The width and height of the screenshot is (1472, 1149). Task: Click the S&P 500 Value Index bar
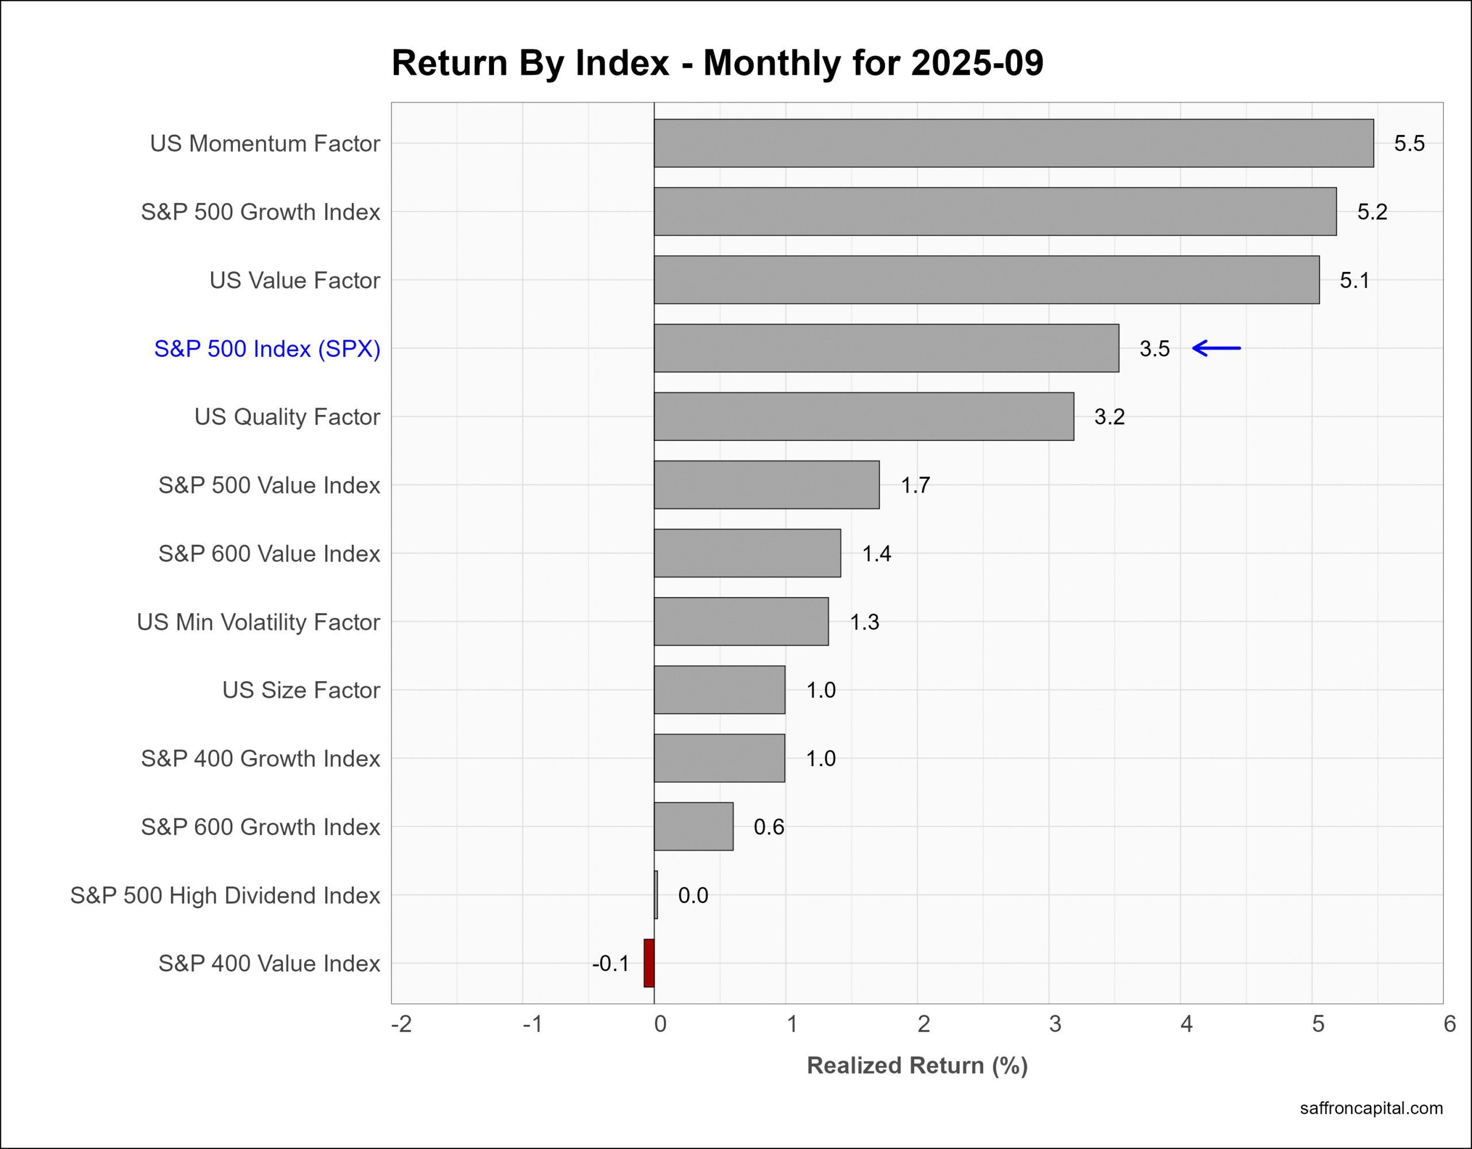point(766,485)
